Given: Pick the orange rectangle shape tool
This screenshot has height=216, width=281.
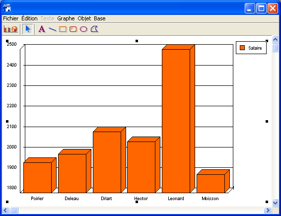Looking at the screenshot, I should (x=63, y=29).
